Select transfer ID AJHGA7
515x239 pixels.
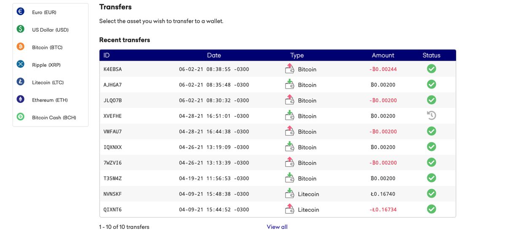(113, 85)
